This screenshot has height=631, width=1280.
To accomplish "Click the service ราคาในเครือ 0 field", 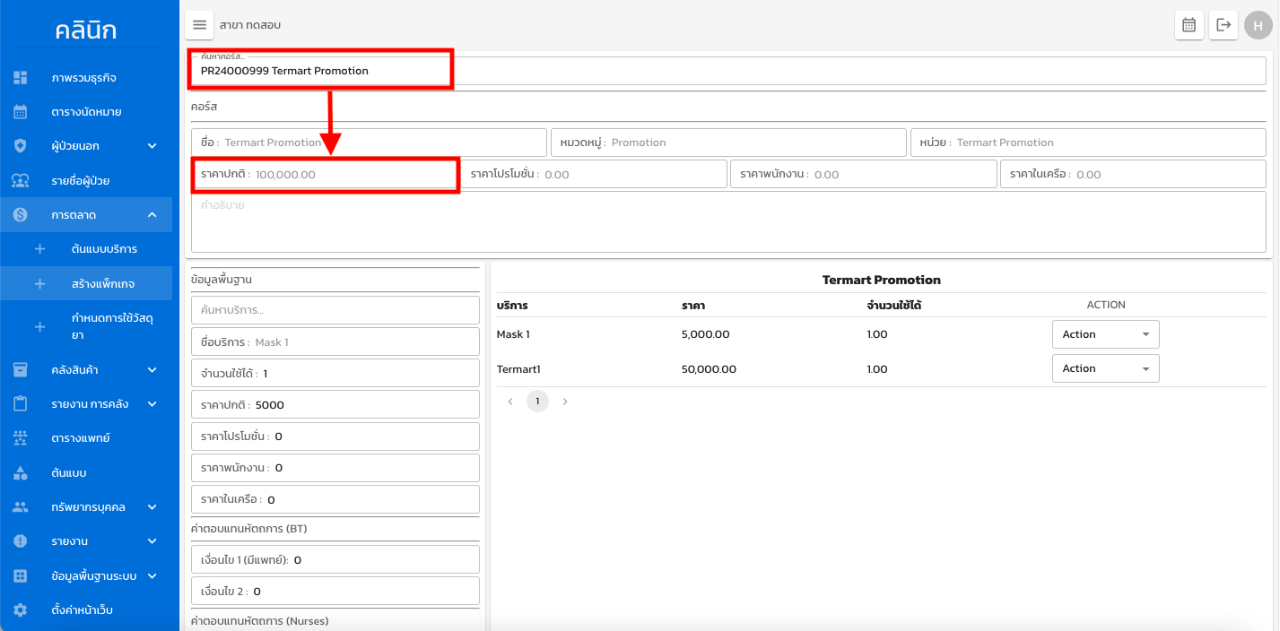I will [x=335, y=499].
